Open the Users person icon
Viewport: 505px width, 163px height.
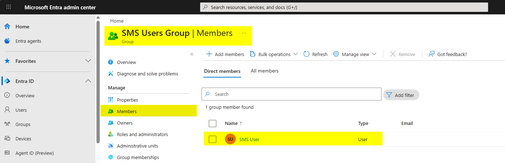tap(7, 110)
